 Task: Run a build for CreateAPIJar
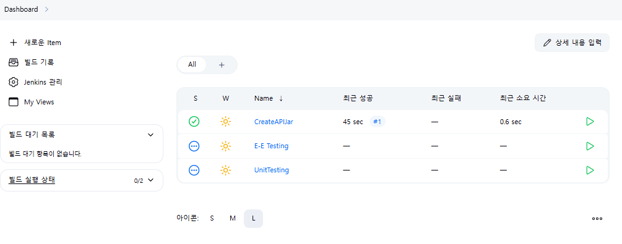(x=590, y=122)
